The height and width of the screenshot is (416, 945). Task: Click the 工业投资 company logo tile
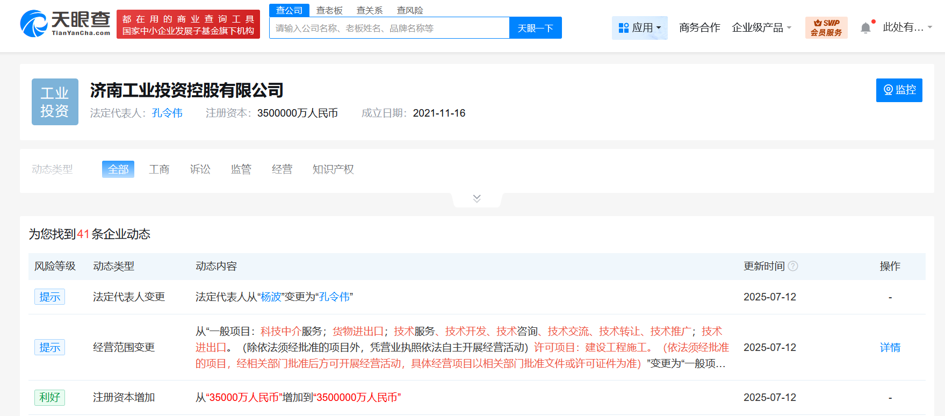(55, 102)
